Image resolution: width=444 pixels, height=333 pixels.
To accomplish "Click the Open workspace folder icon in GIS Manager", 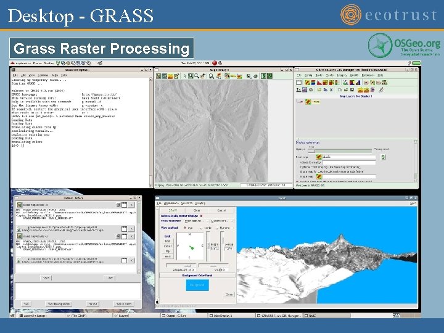I will pos(346,90).
